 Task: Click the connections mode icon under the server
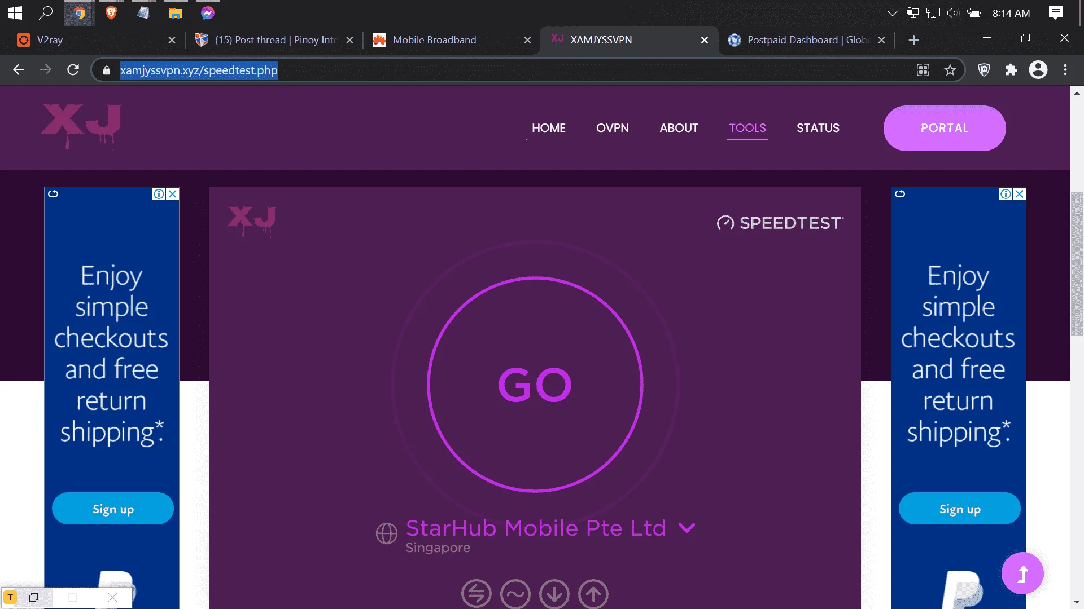477,594
